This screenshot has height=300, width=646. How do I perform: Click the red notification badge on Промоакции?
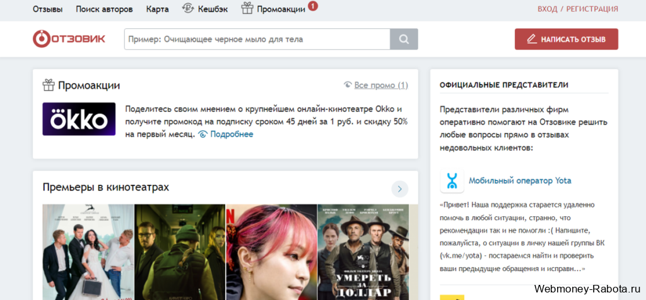coord(313,6)
